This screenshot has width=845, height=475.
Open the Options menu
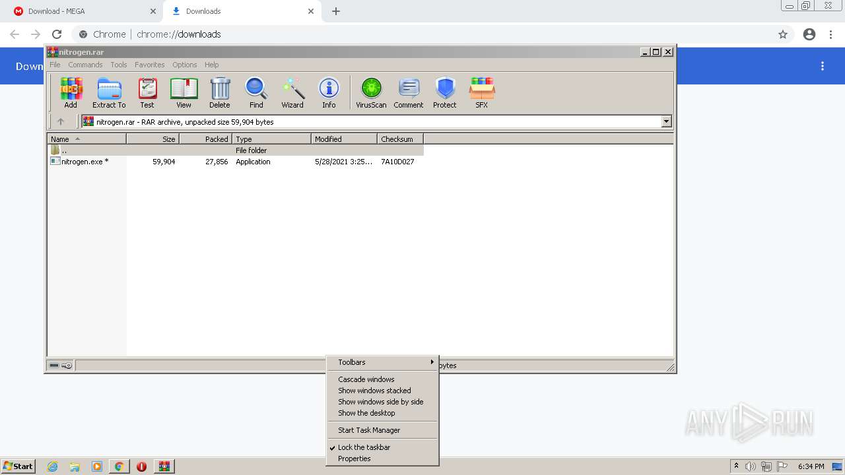(185, 65)
